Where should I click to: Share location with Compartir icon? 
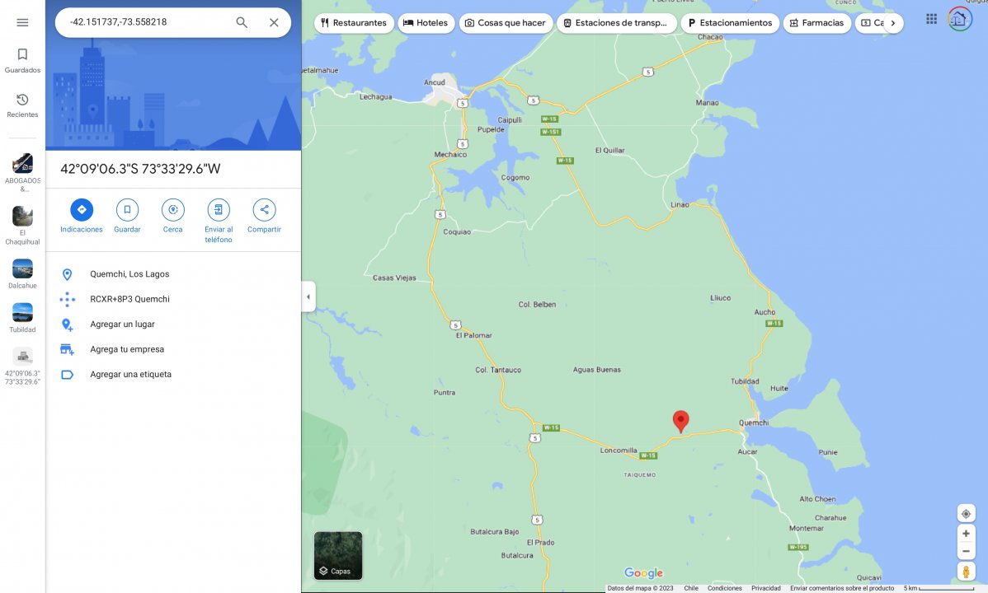pos(264,210)
